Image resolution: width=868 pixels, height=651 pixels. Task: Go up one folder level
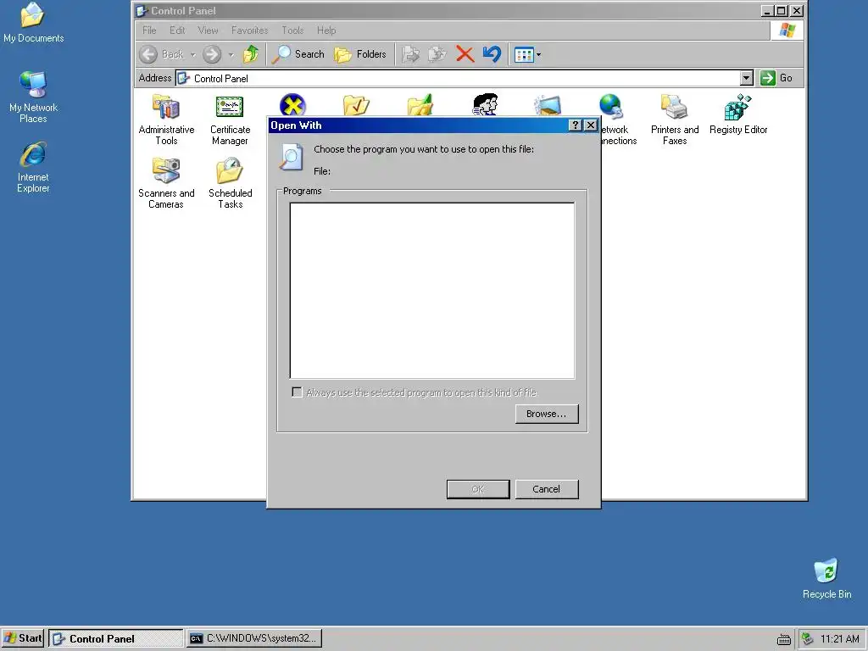pyautogui.click(x=251, y=54)
